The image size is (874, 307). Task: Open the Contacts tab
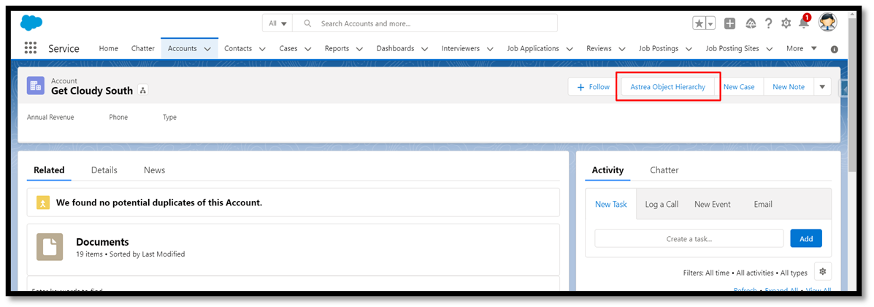coord(238,48)
